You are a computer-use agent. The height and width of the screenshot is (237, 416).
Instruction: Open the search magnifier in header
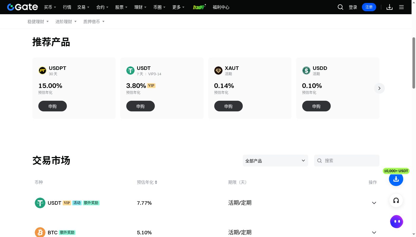click(341, 7)
